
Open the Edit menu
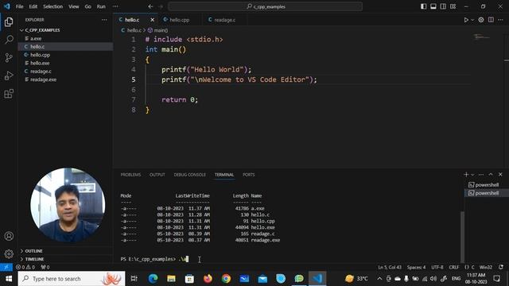[x=33, y=6]
